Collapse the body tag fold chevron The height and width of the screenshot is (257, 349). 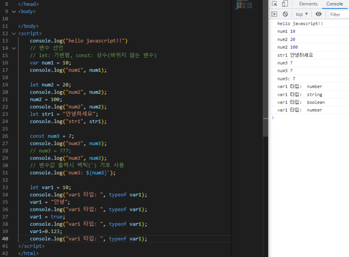[x=14, y=12]
